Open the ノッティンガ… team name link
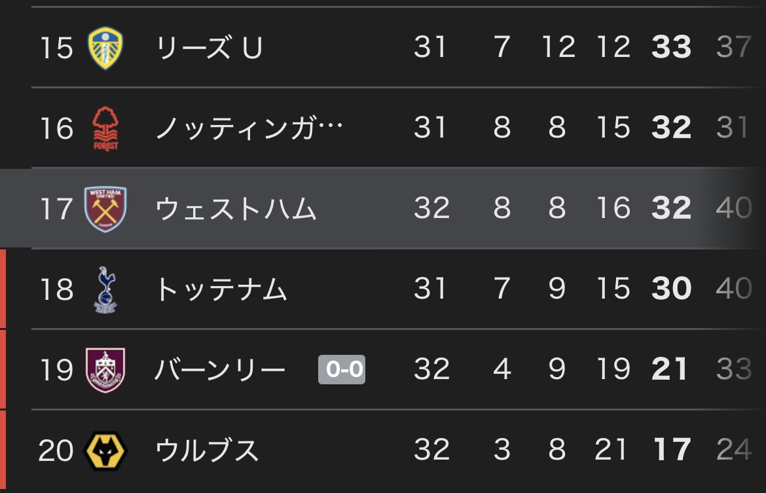 [249, 128]
